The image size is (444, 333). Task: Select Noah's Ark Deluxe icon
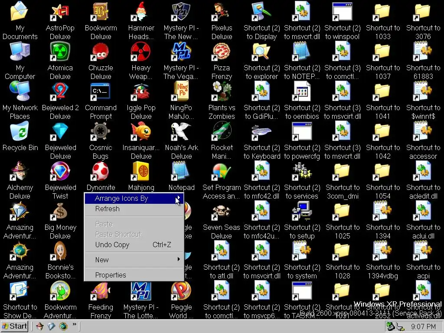tap(181, 131)
